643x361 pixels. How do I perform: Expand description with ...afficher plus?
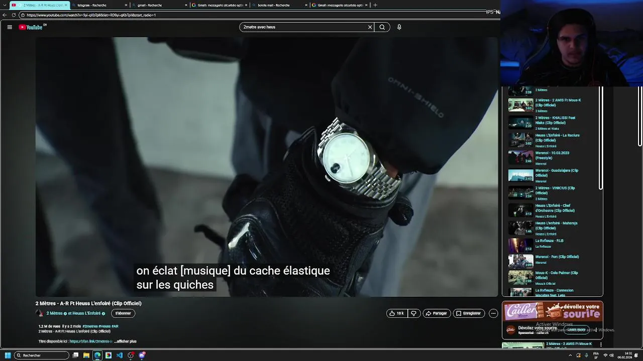click(x=125, y=341)
